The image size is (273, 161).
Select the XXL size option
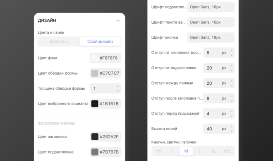click(227, 151)
